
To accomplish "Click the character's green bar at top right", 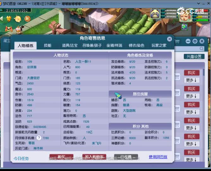I will pyautogui.click(x=201, y=20).
